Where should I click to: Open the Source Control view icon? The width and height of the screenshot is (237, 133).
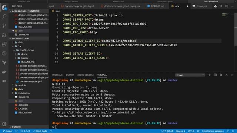click(x=4, y=25)
